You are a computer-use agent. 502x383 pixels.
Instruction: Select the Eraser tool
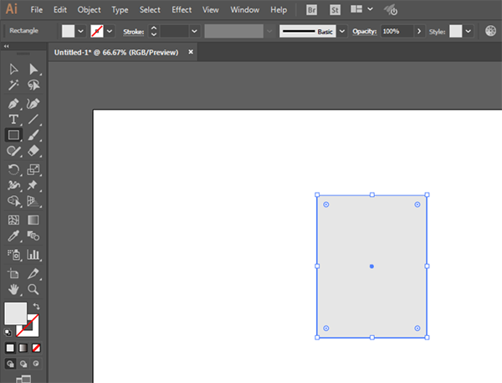(33, 151)
